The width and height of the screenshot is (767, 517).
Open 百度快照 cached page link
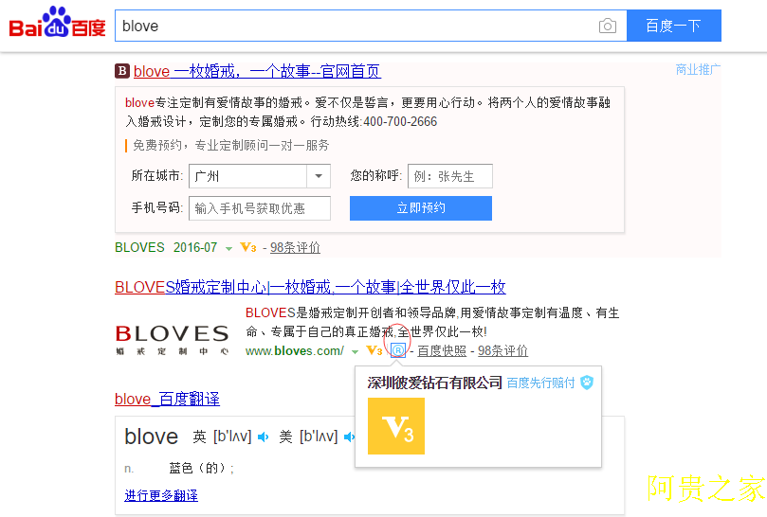tap(442, 351)
